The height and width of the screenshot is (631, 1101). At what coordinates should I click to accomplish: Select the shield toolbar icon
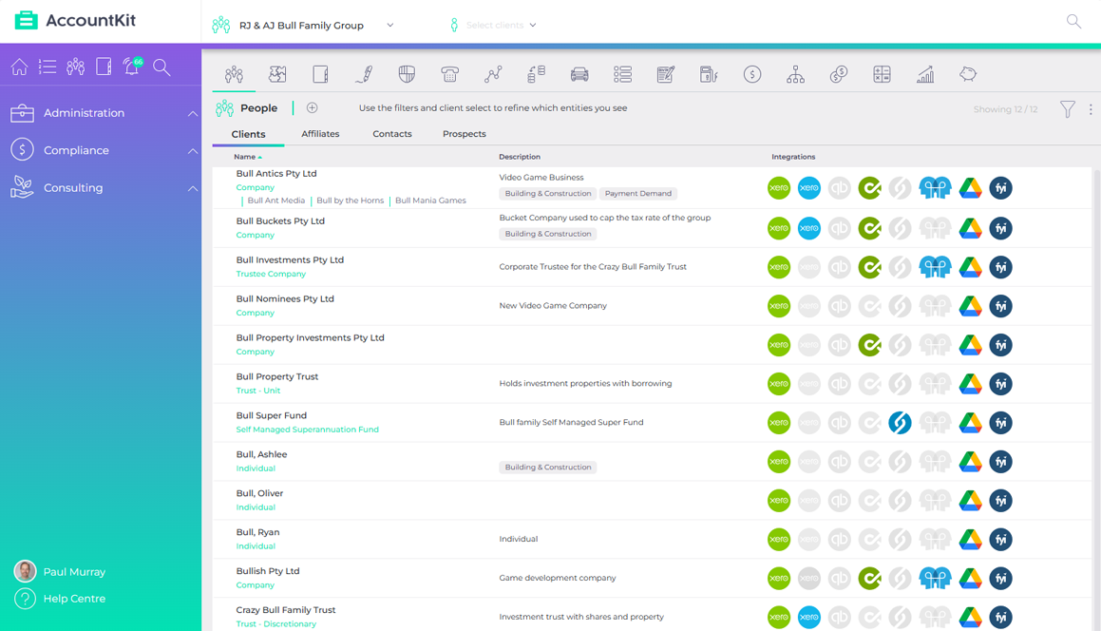407,74
